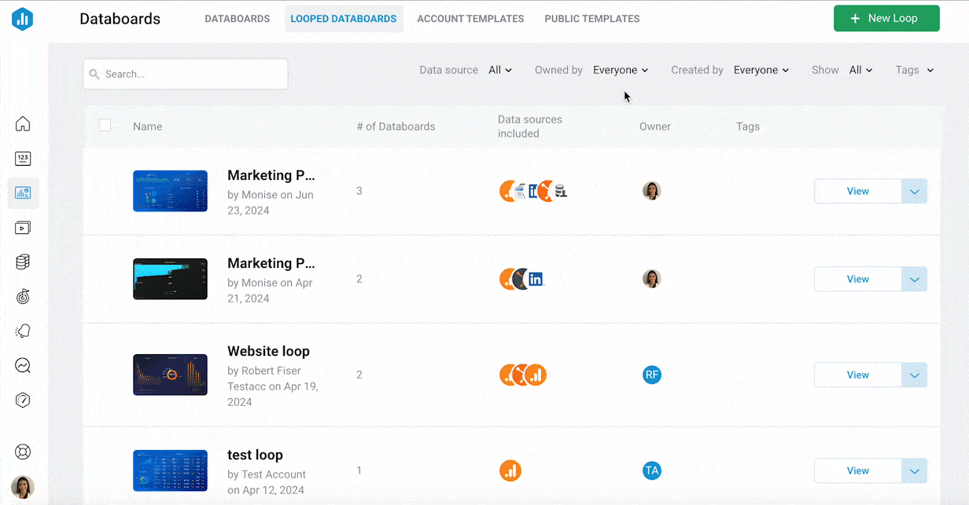The height and width of the screenshot is (505, 969).
Task: Open the Reports play icon in sidebar
Action: pyautogui.click(x=23, y=228)
